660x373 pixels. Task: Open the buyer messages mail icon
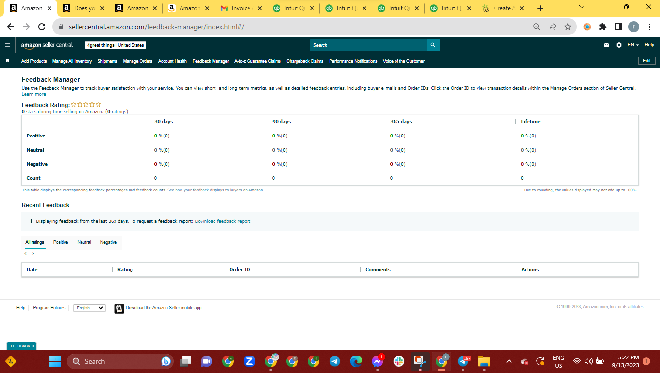(x=606, y=45)
